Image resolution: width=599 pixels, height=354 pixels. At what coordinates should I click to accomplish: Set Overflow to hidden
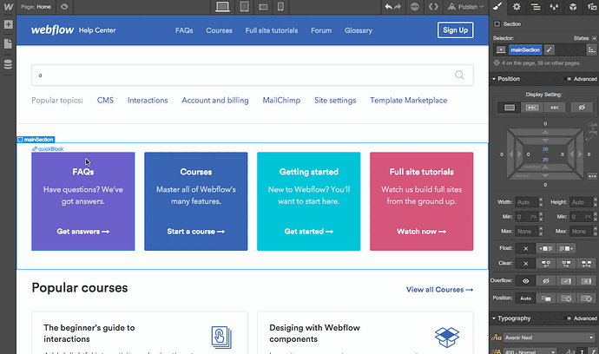tap(546, 281)
